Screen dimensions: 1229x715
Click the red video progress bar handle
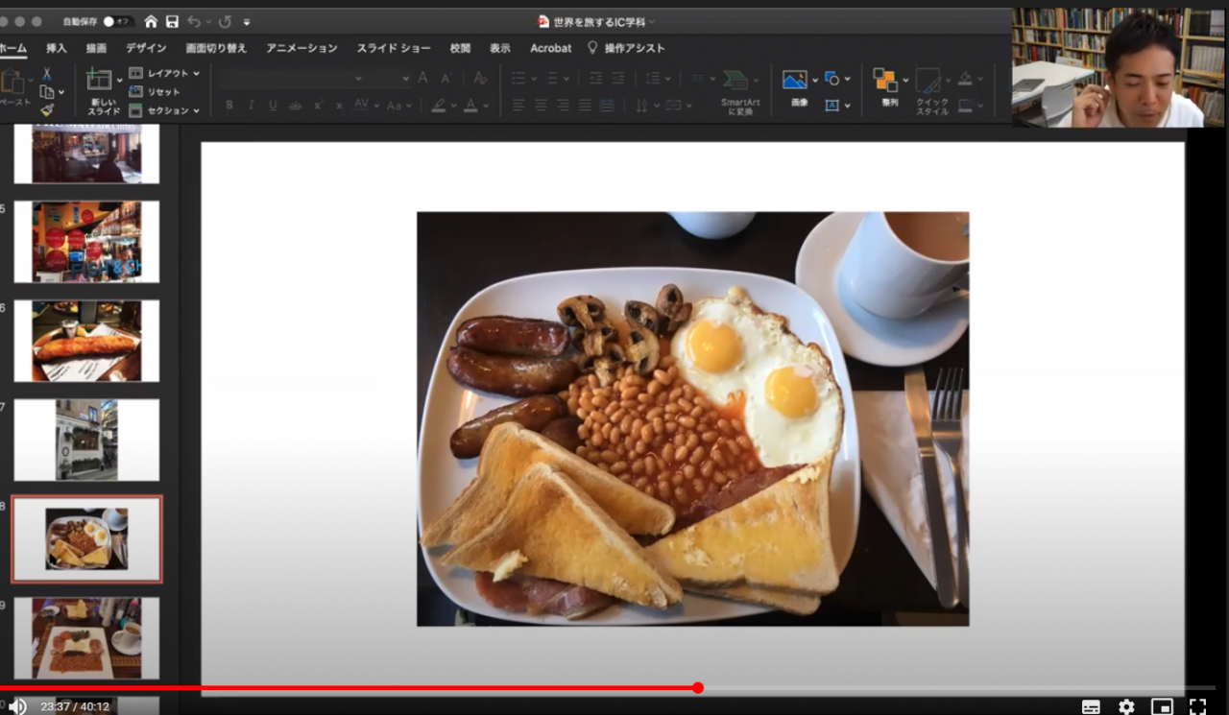pos(698,687)
